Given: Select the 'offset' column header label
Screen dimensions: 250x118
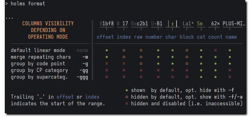Looking at the screenshot, I should tap(105, 37).
